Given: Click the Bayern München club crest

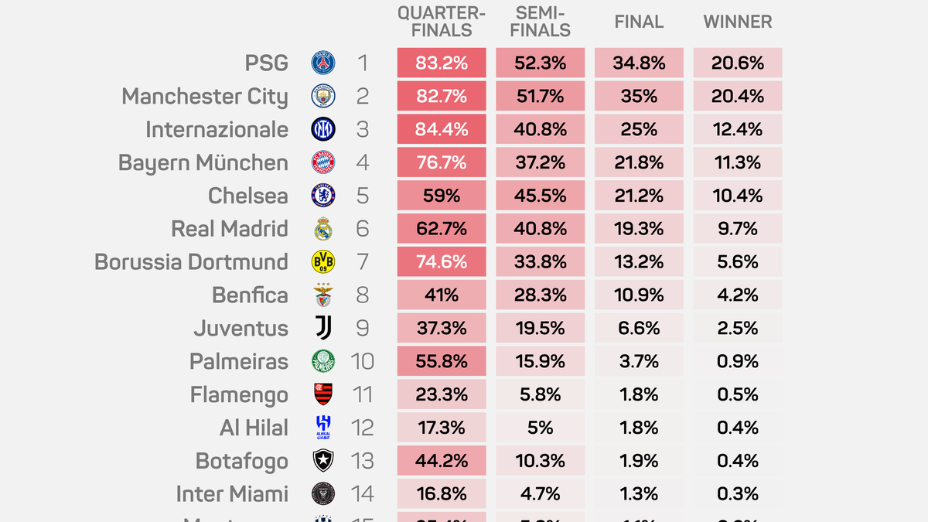Looking at the screenshot, I should point(323,162).
